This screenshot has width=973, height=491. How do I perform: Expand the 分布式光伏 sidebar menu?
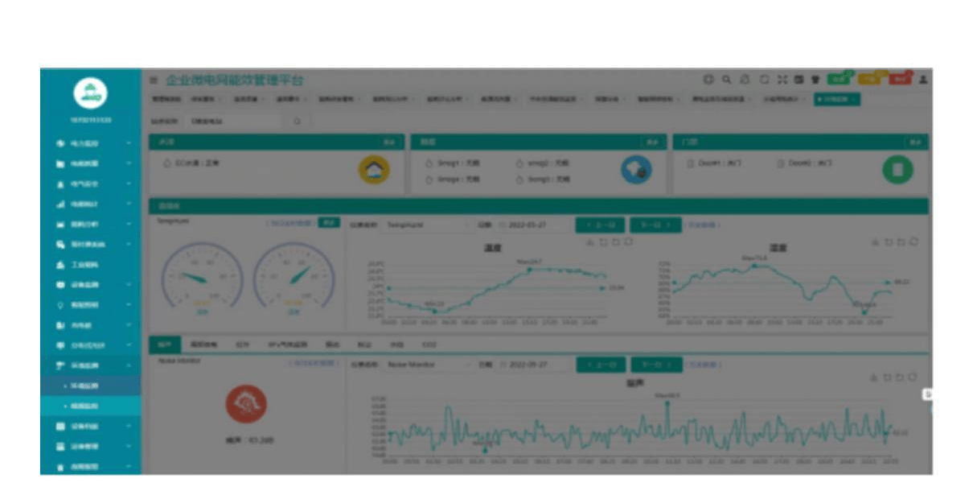(x=91, y=345)
